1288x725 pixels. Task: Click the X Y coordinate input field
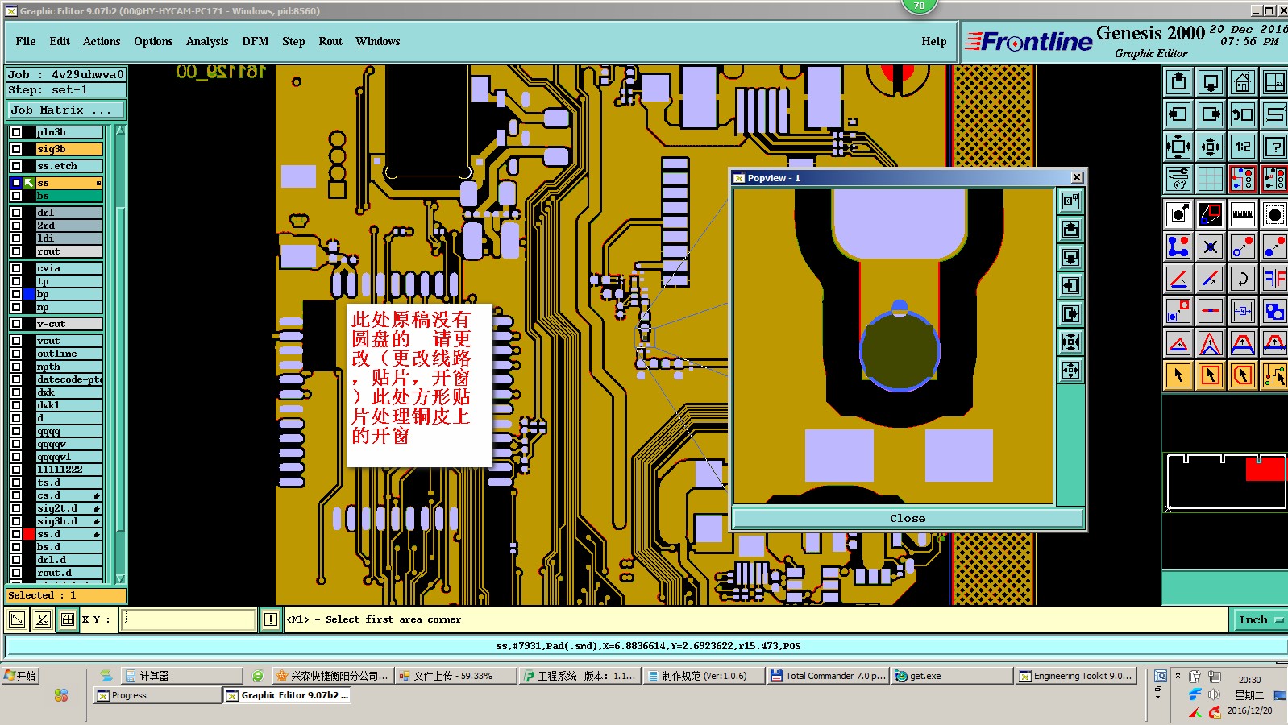pyautogui.click(x=188, y=619)
